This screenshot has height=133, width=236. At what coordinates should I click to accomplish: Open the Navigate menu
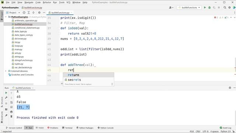(29, 3)
